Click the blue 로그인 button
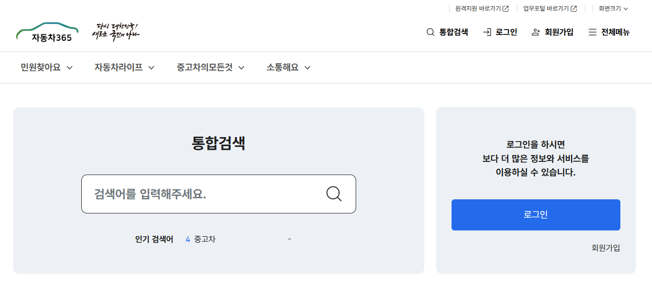652x282 pixels. pos(536,214)
